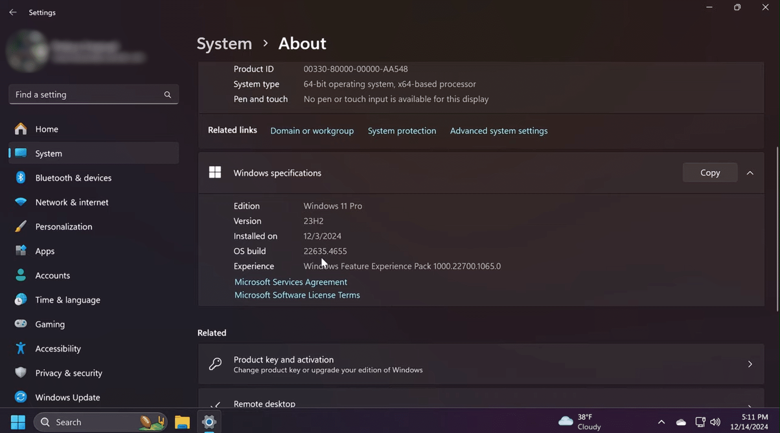Go to Home settings page

94,129
